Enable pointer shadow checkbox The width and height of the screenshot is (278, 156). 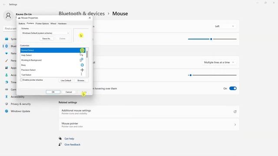(21, 80)
